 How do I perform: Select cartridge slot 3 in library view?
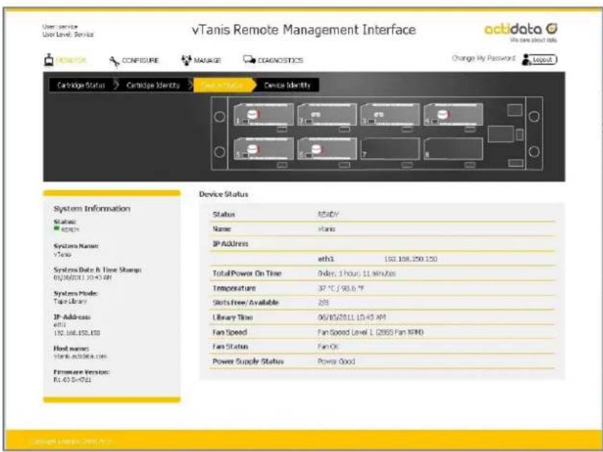390,114
